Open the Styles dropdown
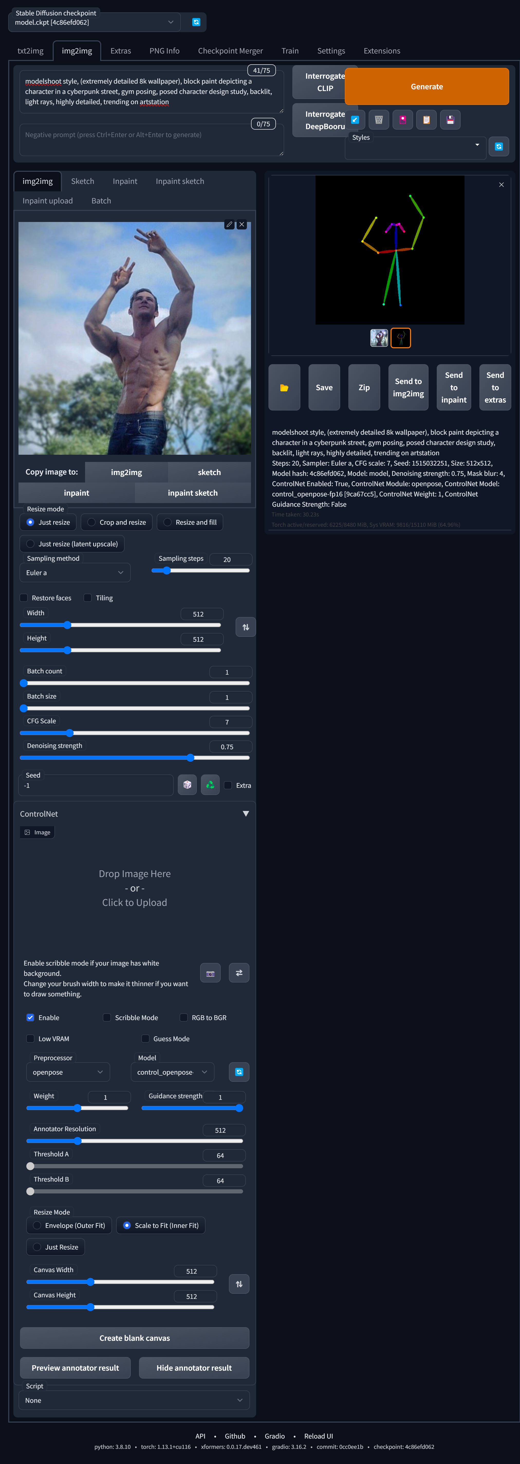Screen dimensions: 520x1464 [x=415, y=148]
